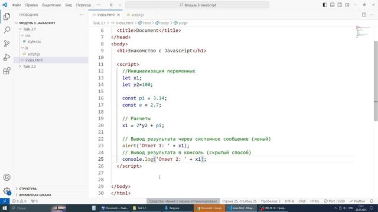Collapse the Task 3.1 folder
Screen dimensions: 378x212
(x=20, y=29)
